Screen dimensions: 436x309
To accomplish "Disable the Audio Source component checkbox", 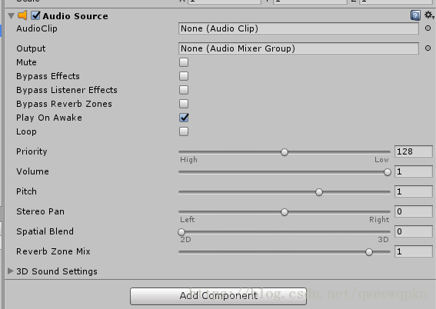I will pyautogui.click(x=35, y=15).
